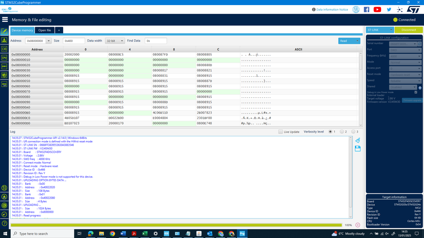Image resolution: width=424 pixels, height=238 pixels.
Task: Open the IDE app in taskbar
Action: pos(166,234)
